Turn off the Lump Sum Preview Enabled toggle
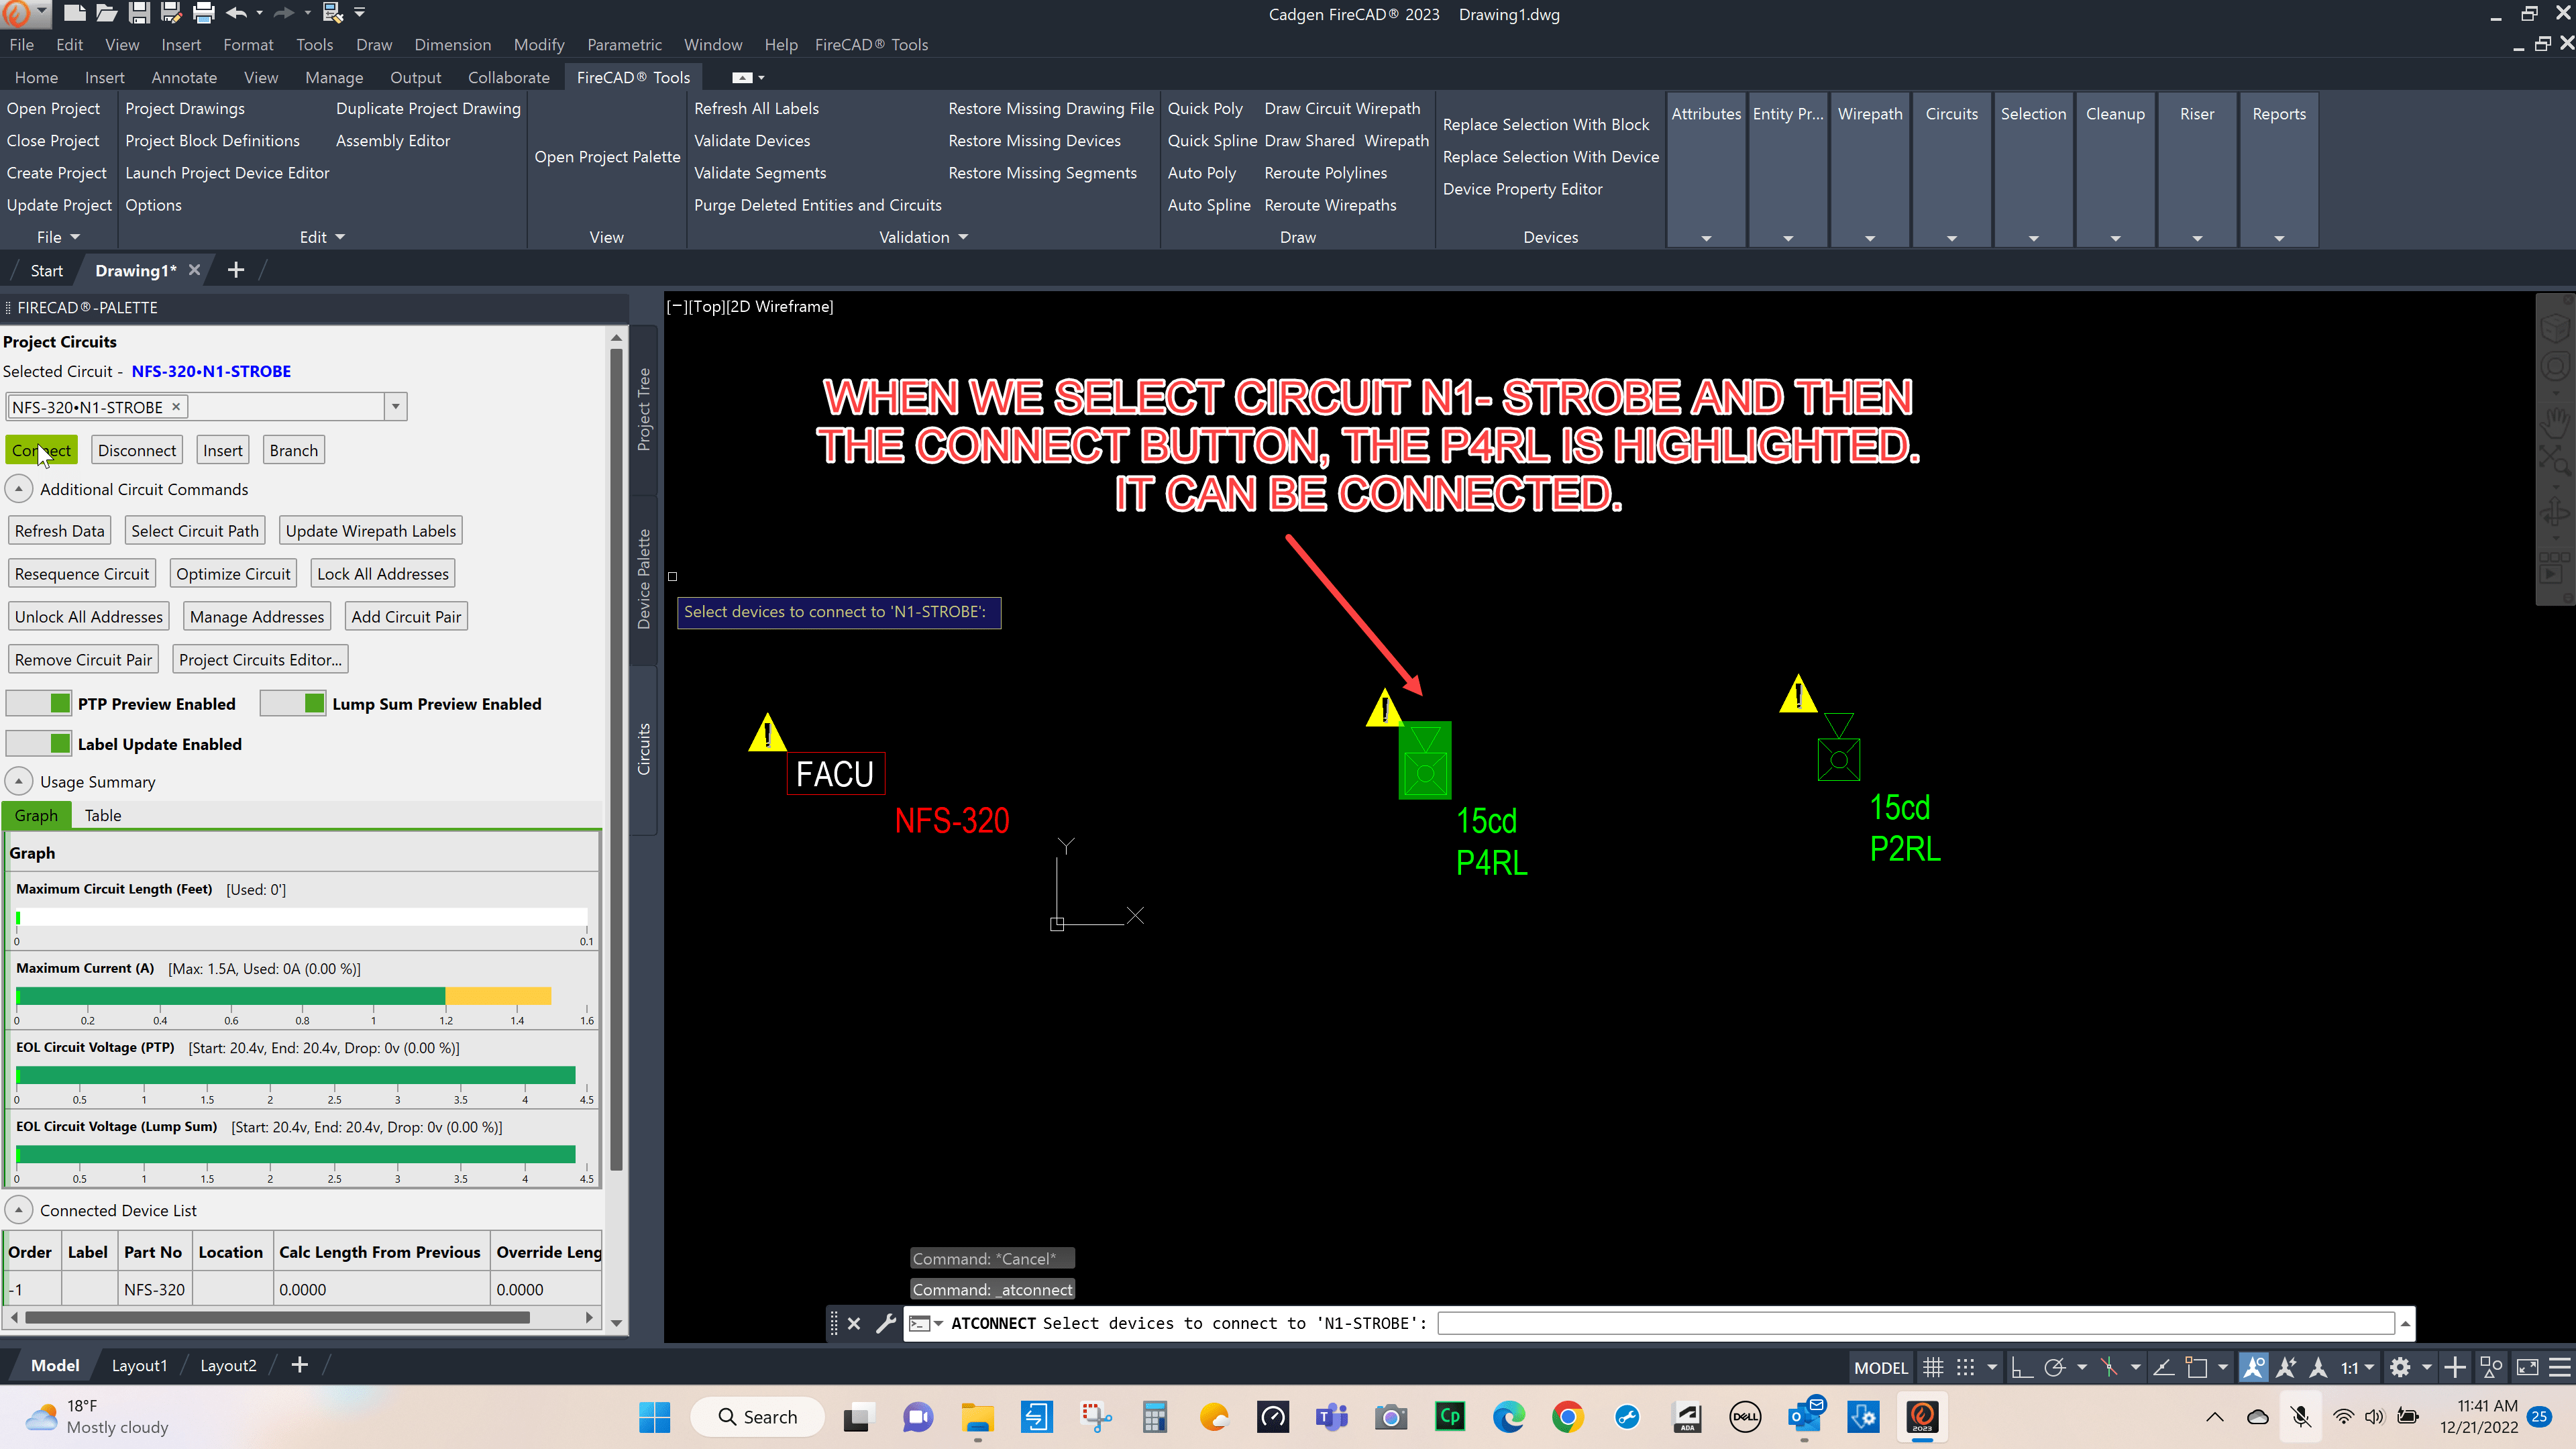Image resolution: width=2576 pixels, height=1449 pixels. click(x=293, y=703)
